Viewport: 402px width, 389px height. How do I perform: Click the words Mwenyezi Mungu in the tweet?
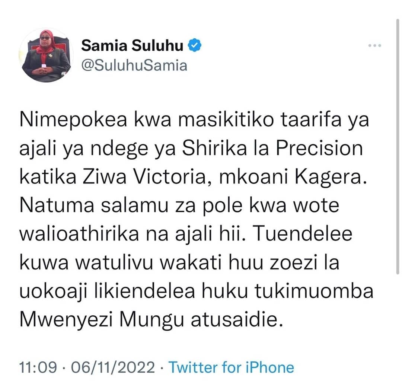(x=102, y=320)
